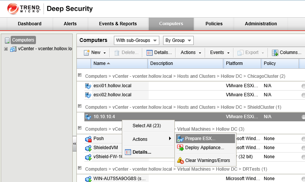Open the By Group dropdown
This screenshot has width=305, height=182.
click(177, 40)
